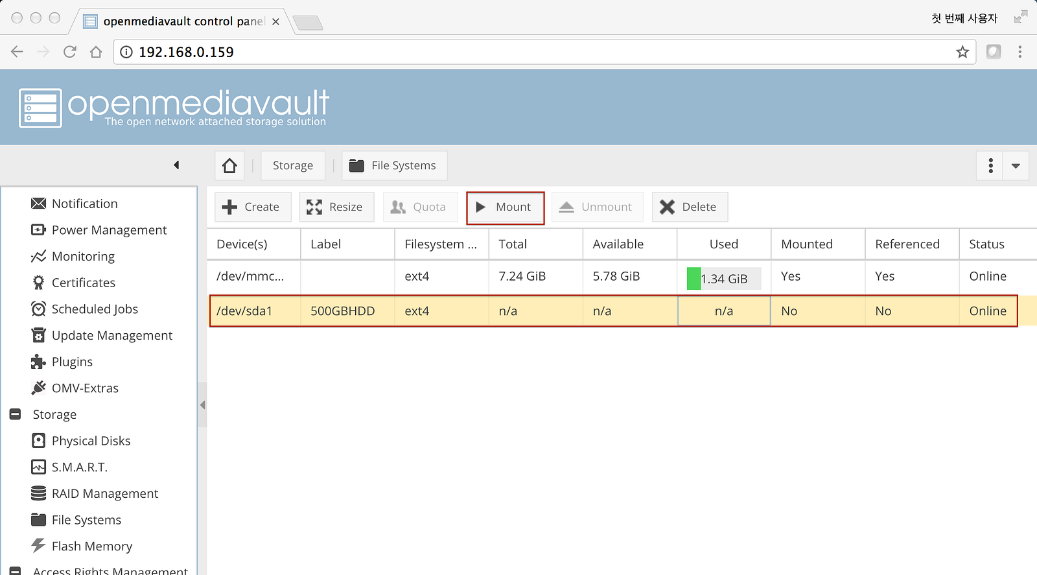This screenshot has height=575, width=1037.
Task: Open Physical Disks in the sidebar
Action: point(81,441)
